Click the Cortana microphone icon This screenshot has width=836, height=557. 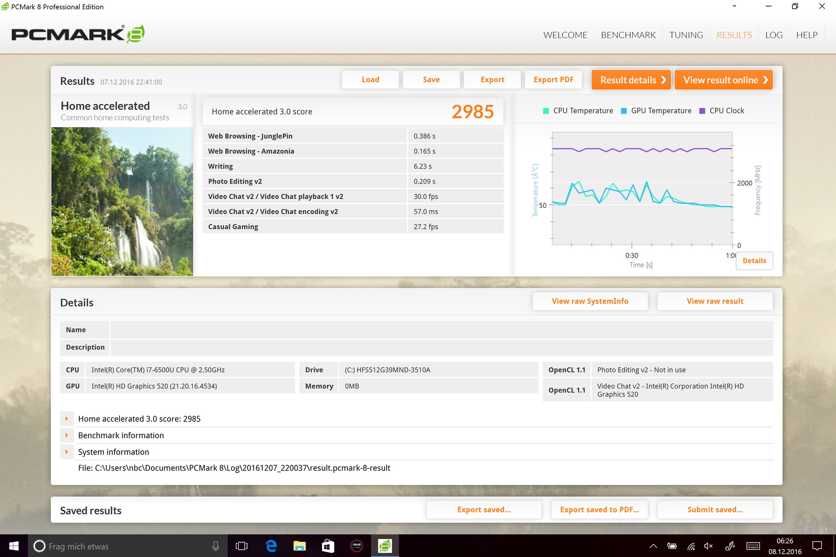point(216,546)
